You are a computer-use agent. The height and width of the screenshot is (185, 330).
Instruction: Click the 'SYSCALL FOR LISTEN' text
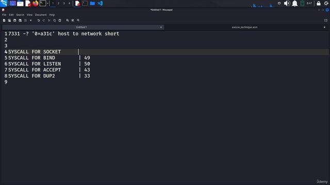click(x=35, y=64)
